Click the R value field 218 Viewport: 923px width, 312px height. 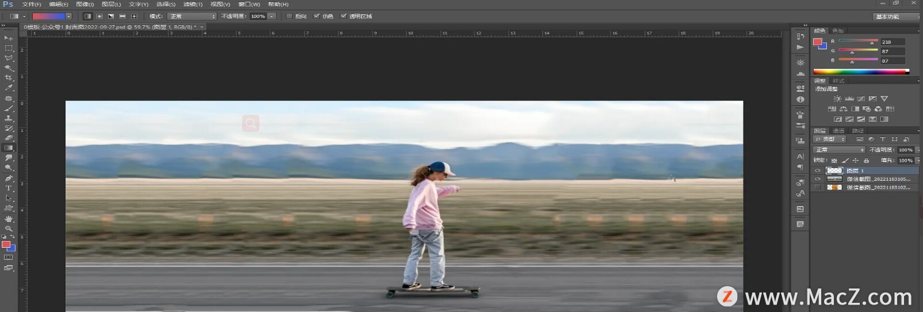[x=893, y=42]
